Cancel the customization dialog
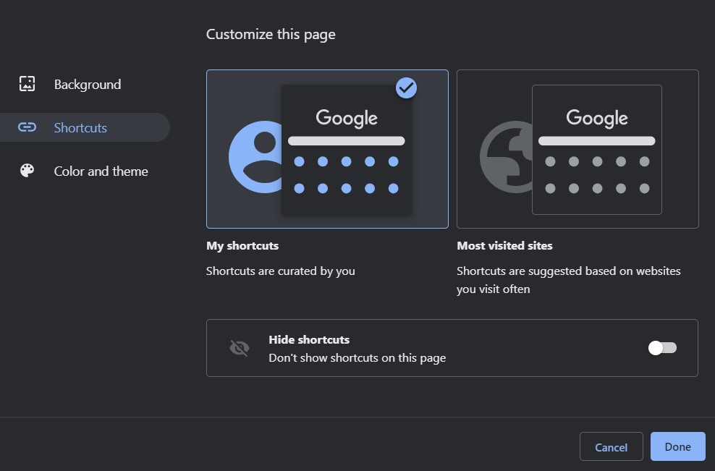Viewport: 715px width, 471px height. 611,447
